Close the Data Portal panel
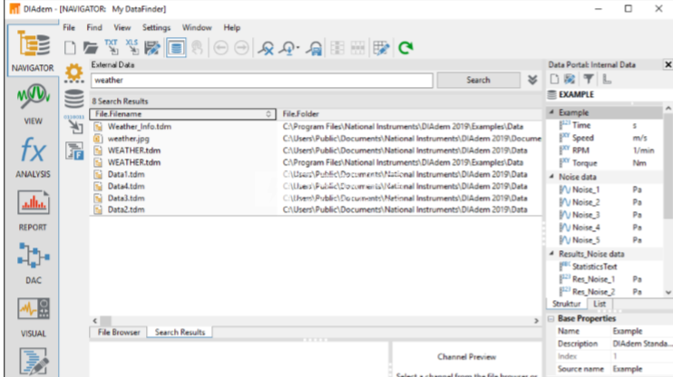This screenshot has height=377, width=673. pos(668,64)
